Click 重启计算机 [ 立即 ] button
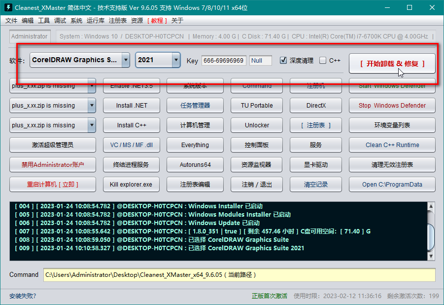444x305 pixels. click(x=53, y=185)
